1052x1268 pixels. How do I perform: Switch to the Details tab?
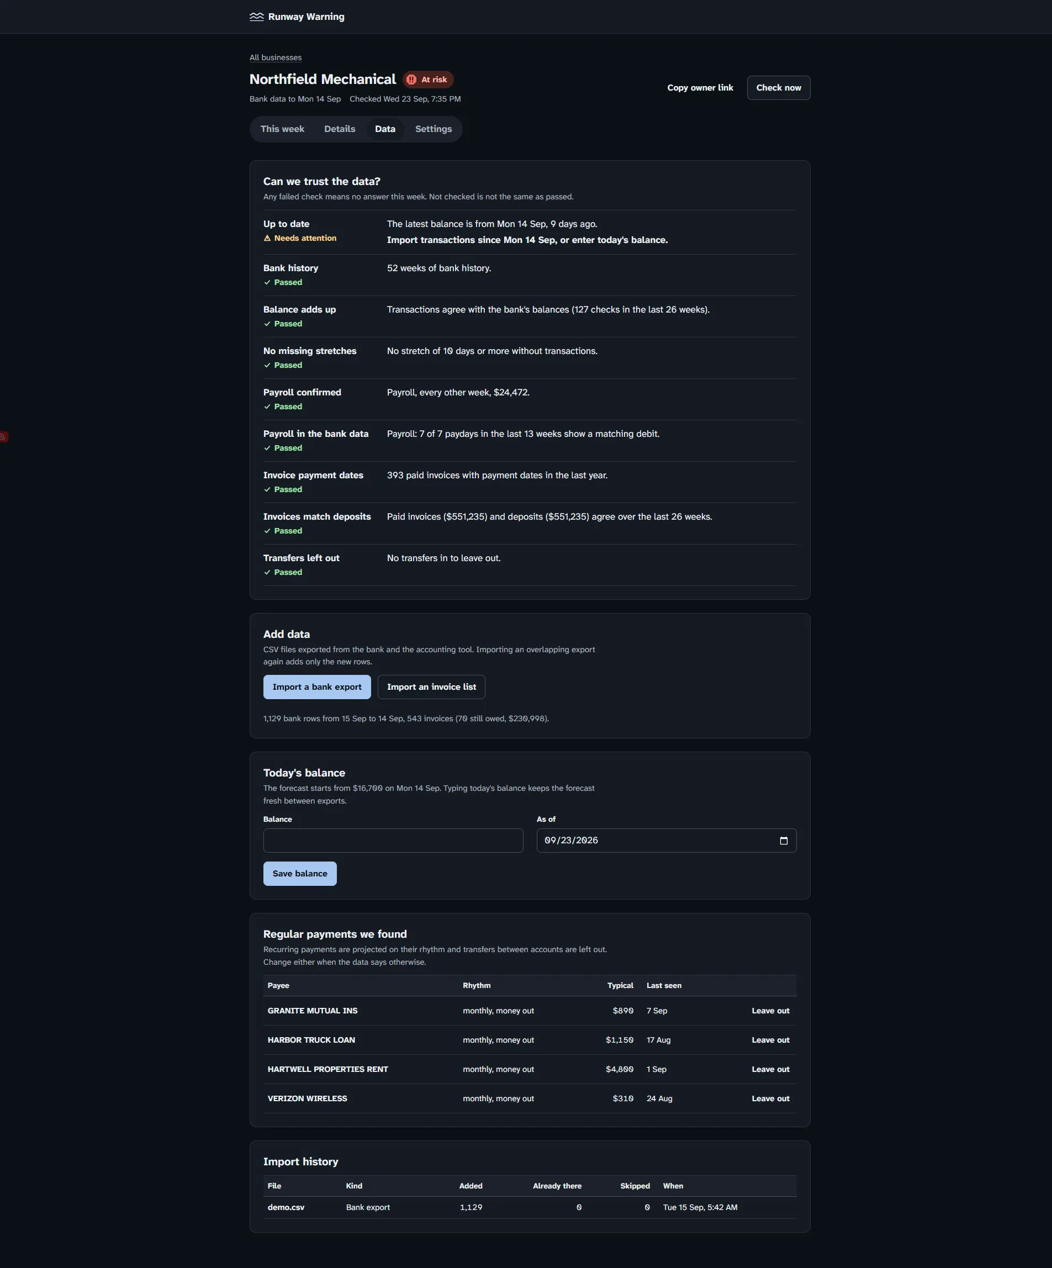pos(340,129)
